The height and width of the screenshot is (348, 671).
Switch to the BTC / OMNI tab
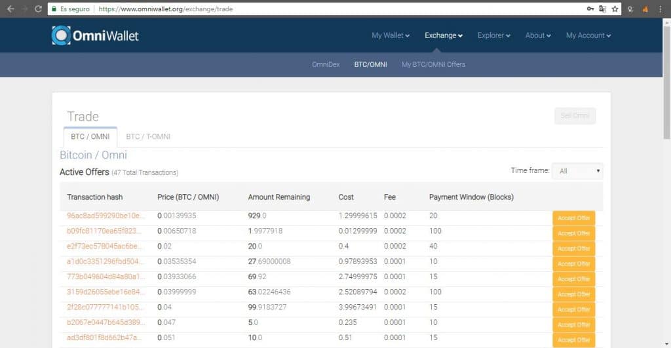coord(90,136)
